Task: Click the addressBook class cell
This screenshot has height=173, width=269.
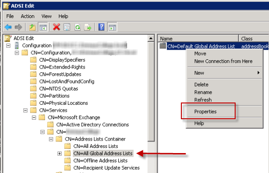Action: click(x=255, y=46)
